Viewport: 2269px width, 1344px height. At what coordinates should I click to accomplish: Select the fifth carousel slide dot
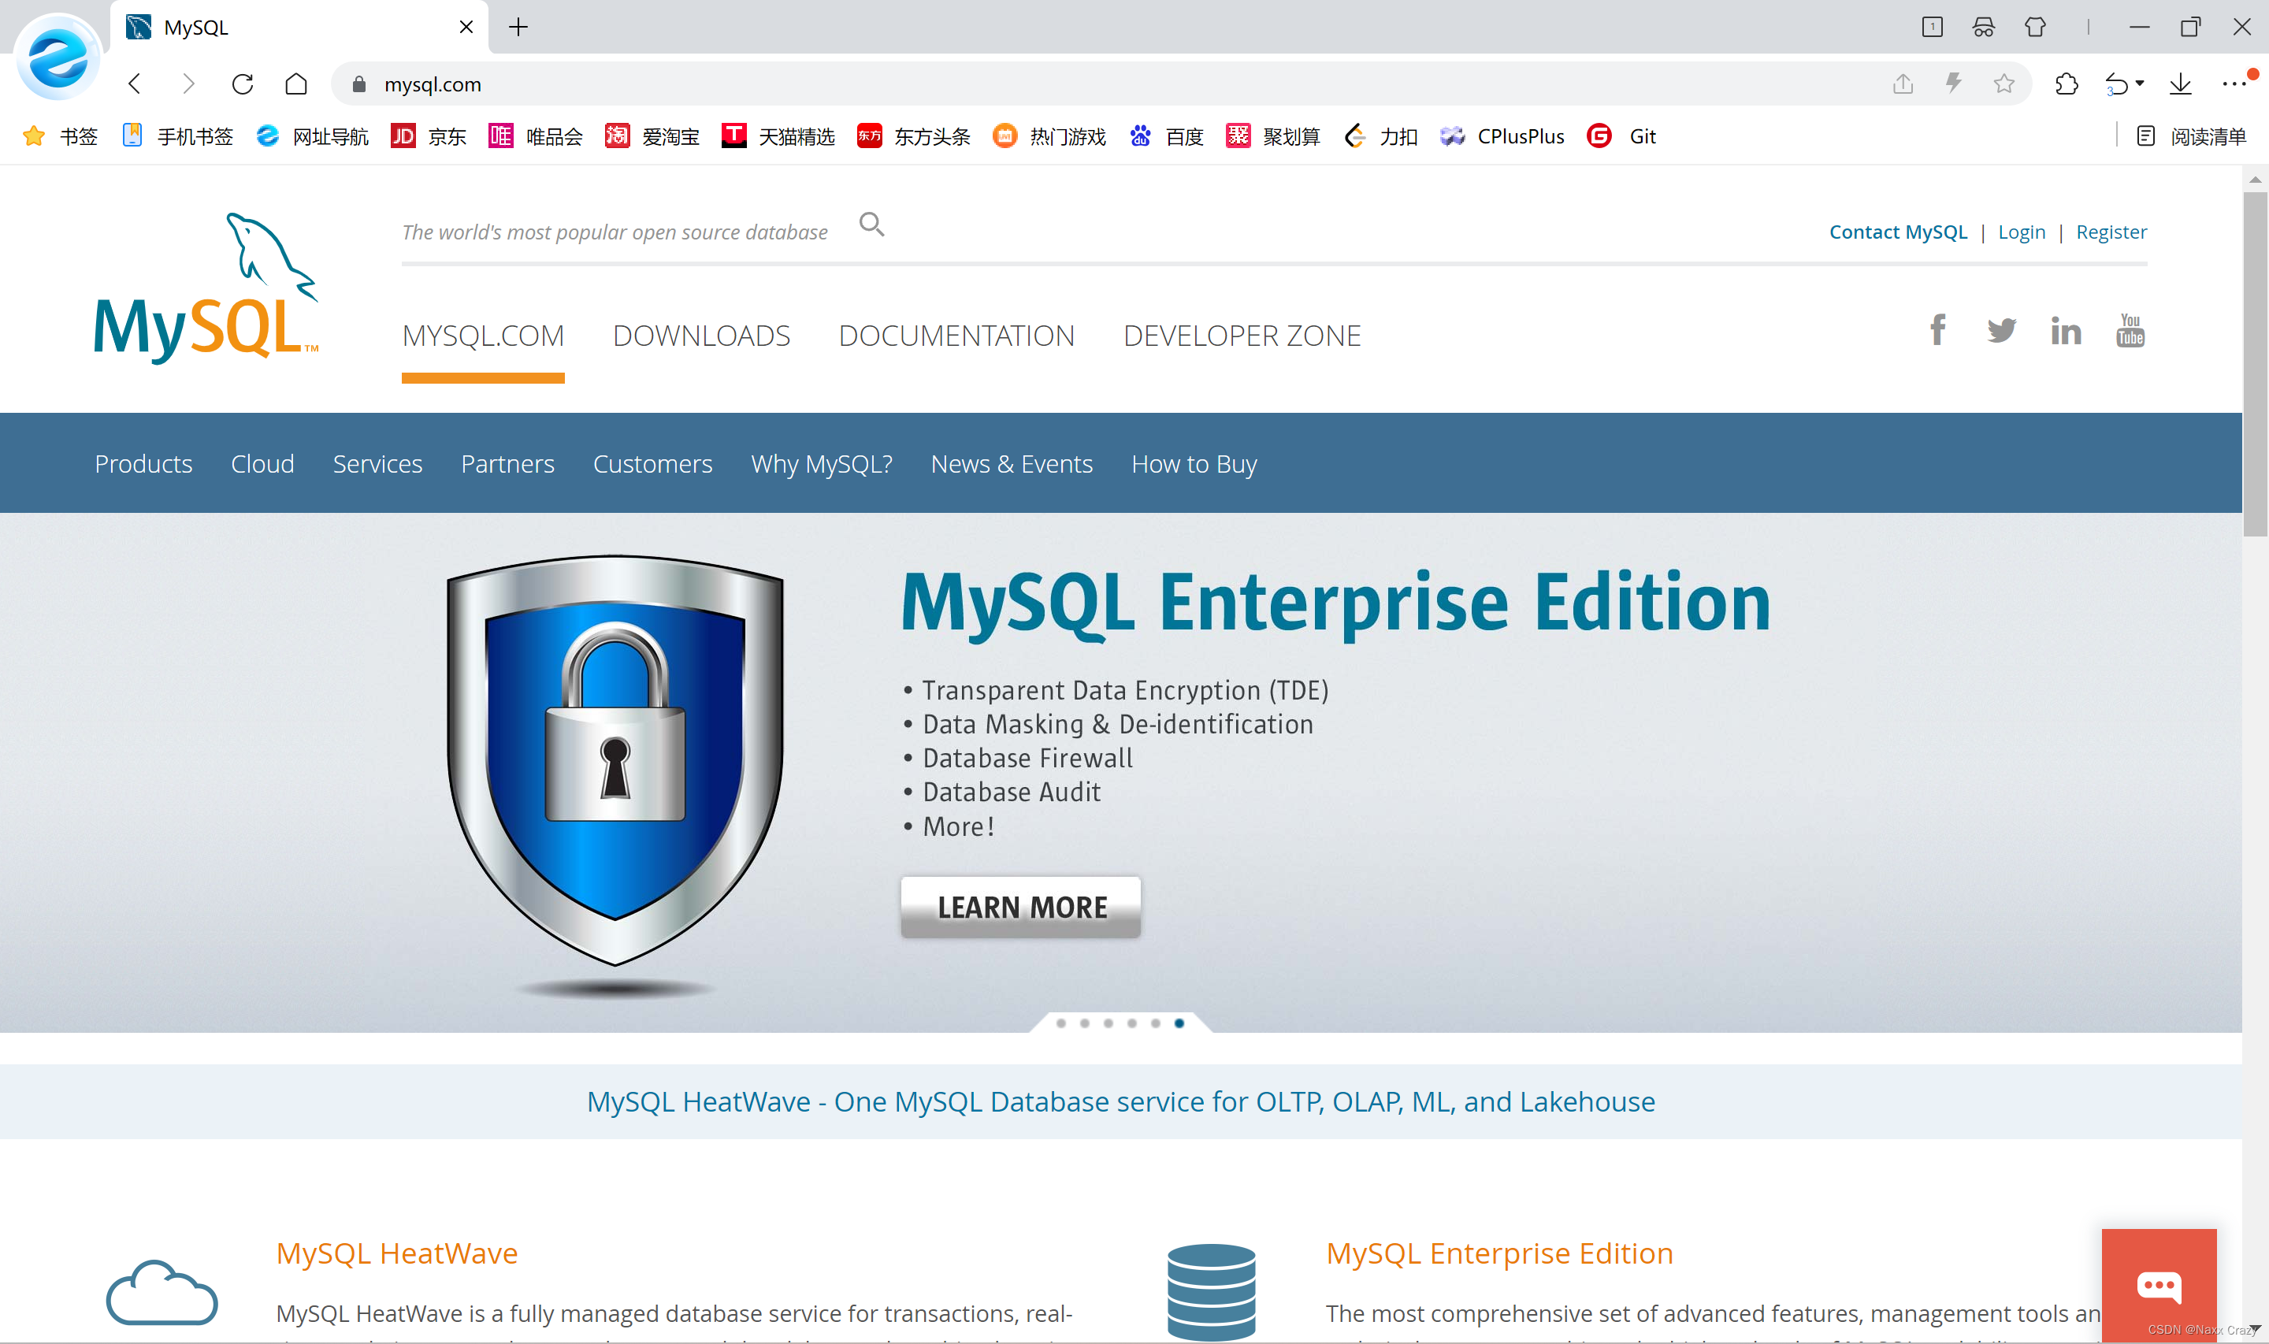[x=1155, y=1023]
